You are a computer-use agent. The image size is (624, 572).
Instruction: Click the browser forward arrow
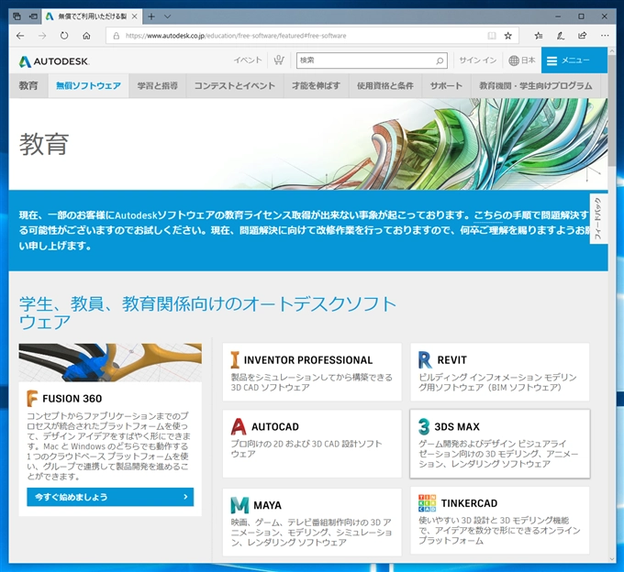pyautogui.click(x=42, y=36)
